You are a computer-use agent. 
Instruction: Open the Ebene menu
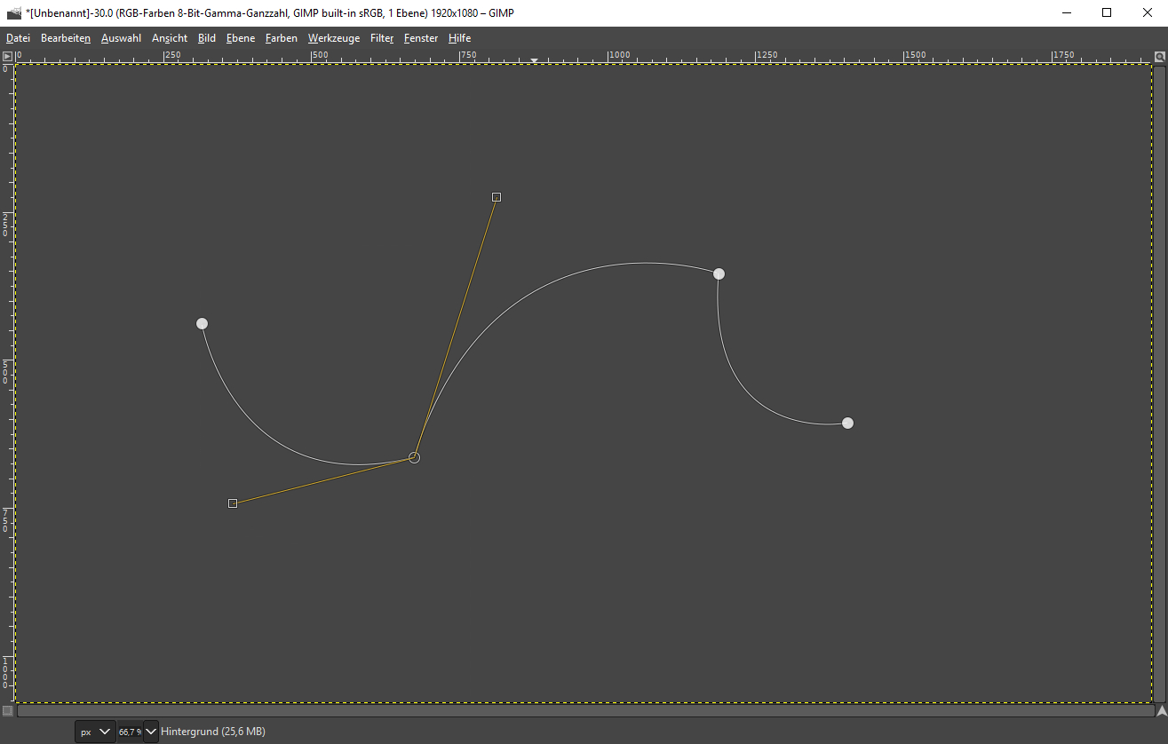pyautogui.click(x=240, y=38)
